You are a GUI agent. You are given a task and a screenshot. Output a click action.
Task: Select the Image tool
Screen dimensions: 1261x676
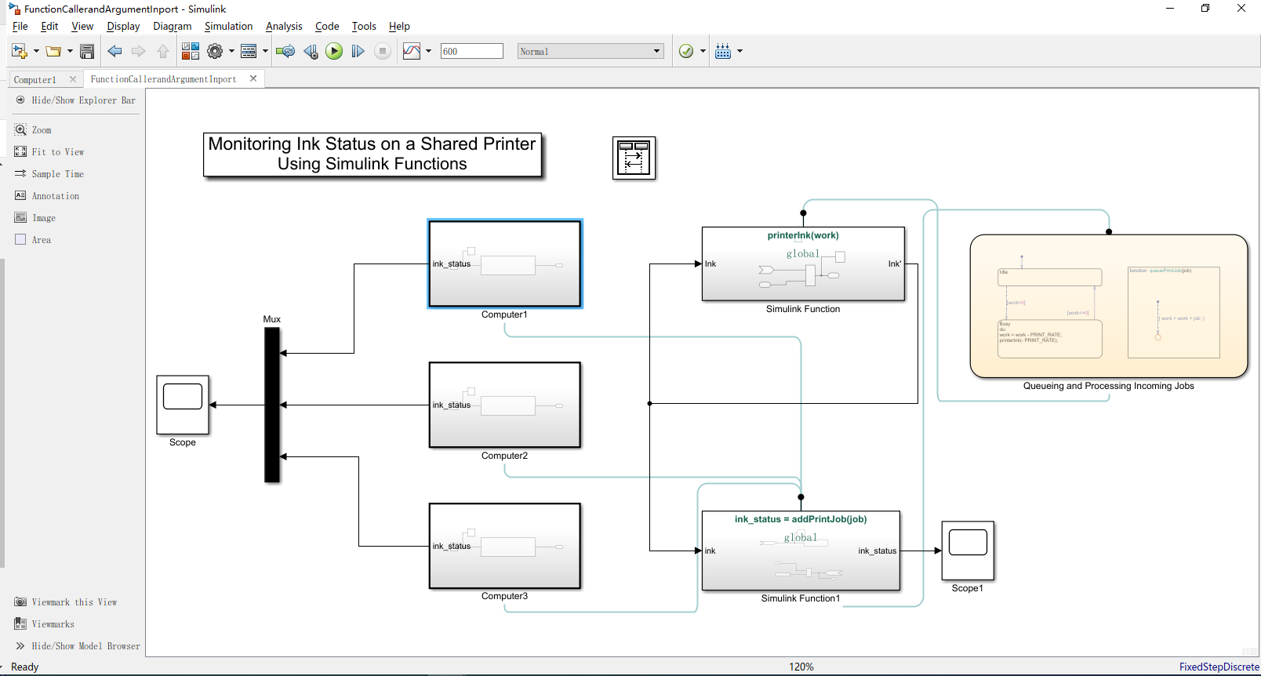coord(35,218)
